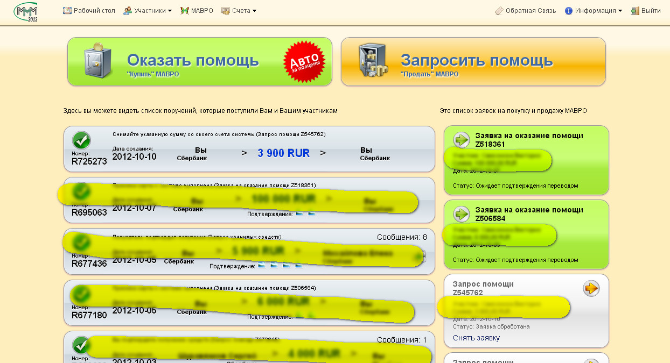
Task: Open the second confirmation image in order R695063
Action: [311, 214]
